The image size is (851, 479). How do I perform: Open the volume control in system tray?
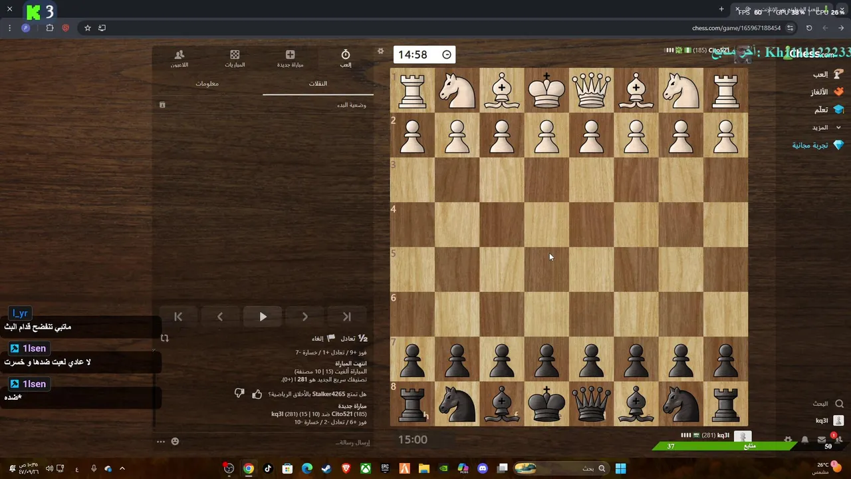click(49, 468)
